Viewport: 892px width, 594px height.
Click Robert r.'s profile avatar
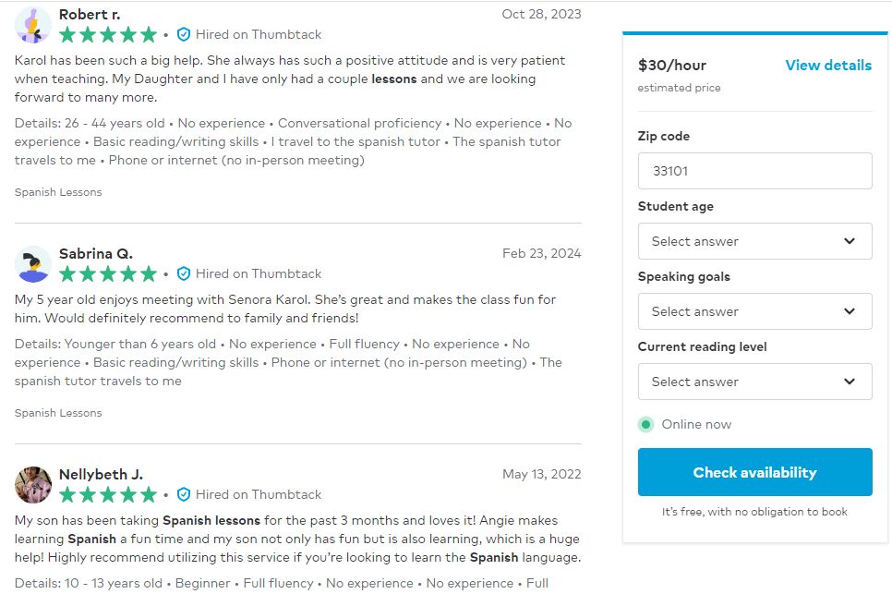tap(33, 25)
